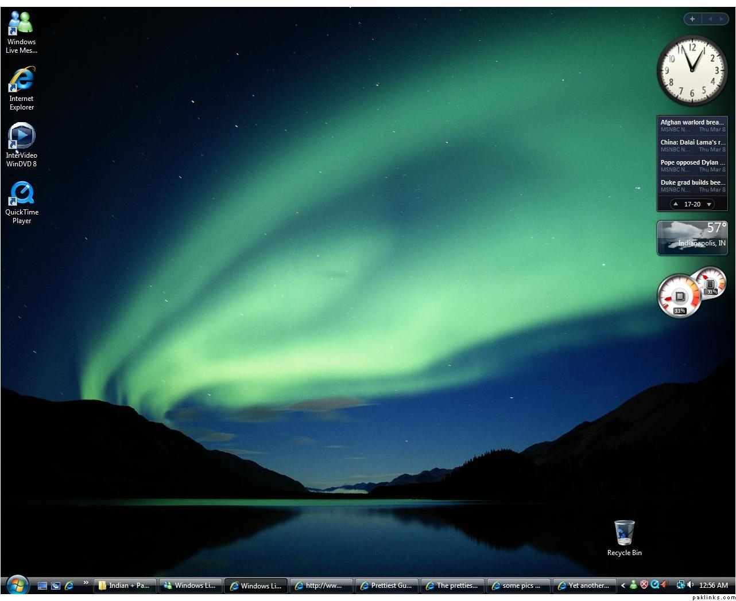Screen dimensions: 736x601
Task: Select the InterVideo WinDVD 8 icon
Action: click(21, 145)
